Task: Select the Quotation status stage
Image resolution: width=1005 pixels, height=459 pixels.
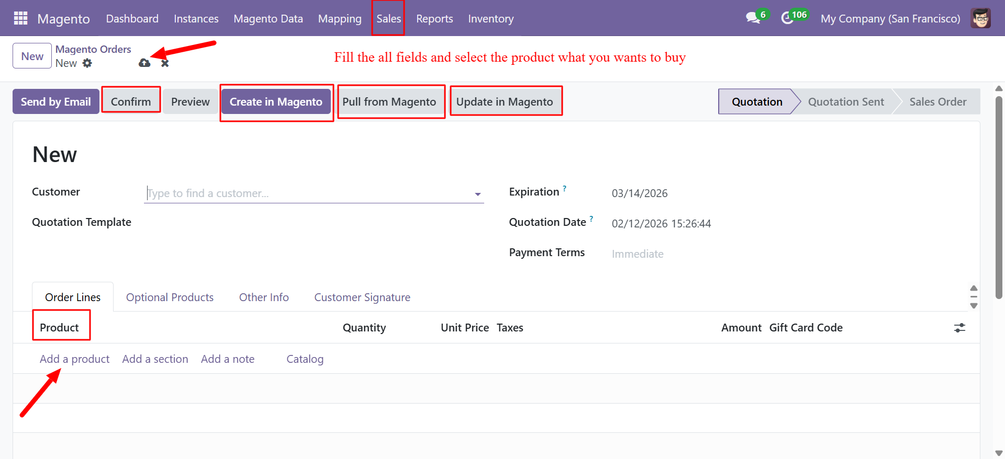Action: pos(757,101)
